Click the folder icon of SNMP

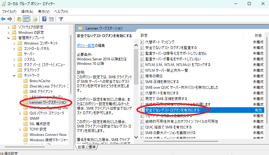coord(25,119)
